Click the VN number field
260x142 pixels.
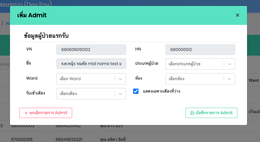tap(91, 50)
